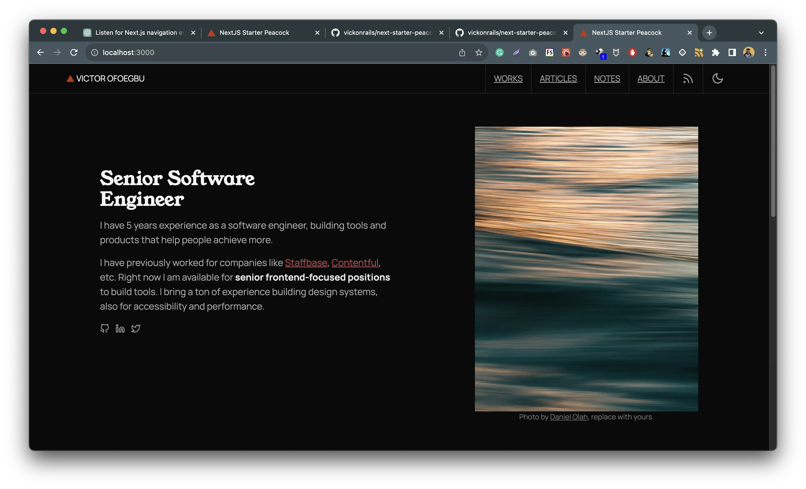The width and height of the screenshot is (806, 489).
Task: Open the Daniel Olah photo credit link
Action: point(568,417)
